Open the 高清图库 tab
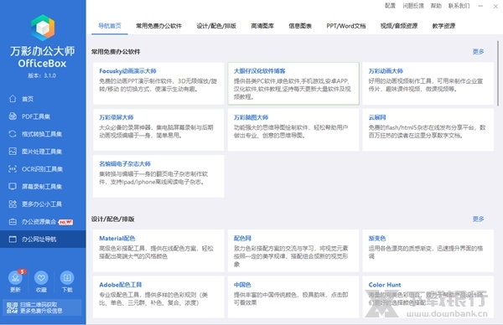Image resolution: width=503 pixels, height=325 pixels. [x=262, y=26]
